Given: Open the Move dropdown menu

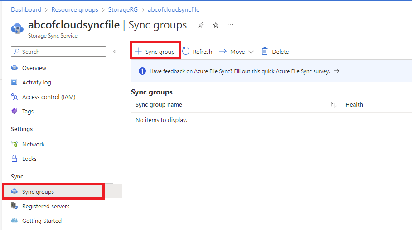Looking at the screenshot, I should click(236, 52).
